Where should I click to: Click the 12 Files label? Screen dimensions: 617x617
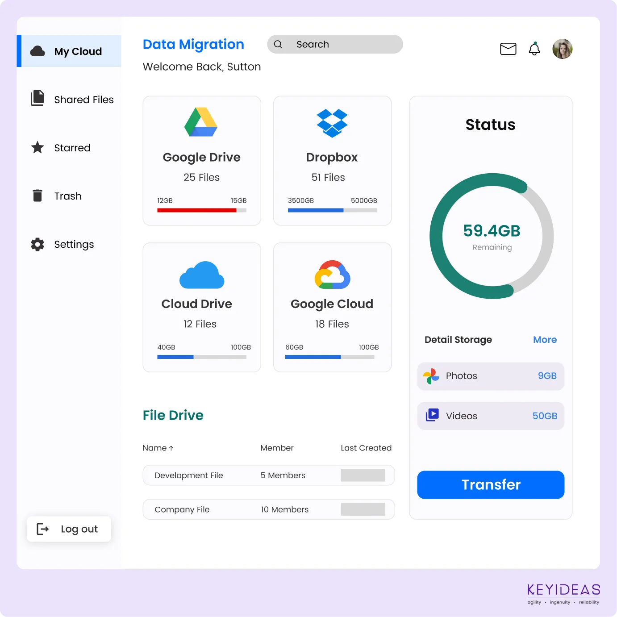point(200,324)
